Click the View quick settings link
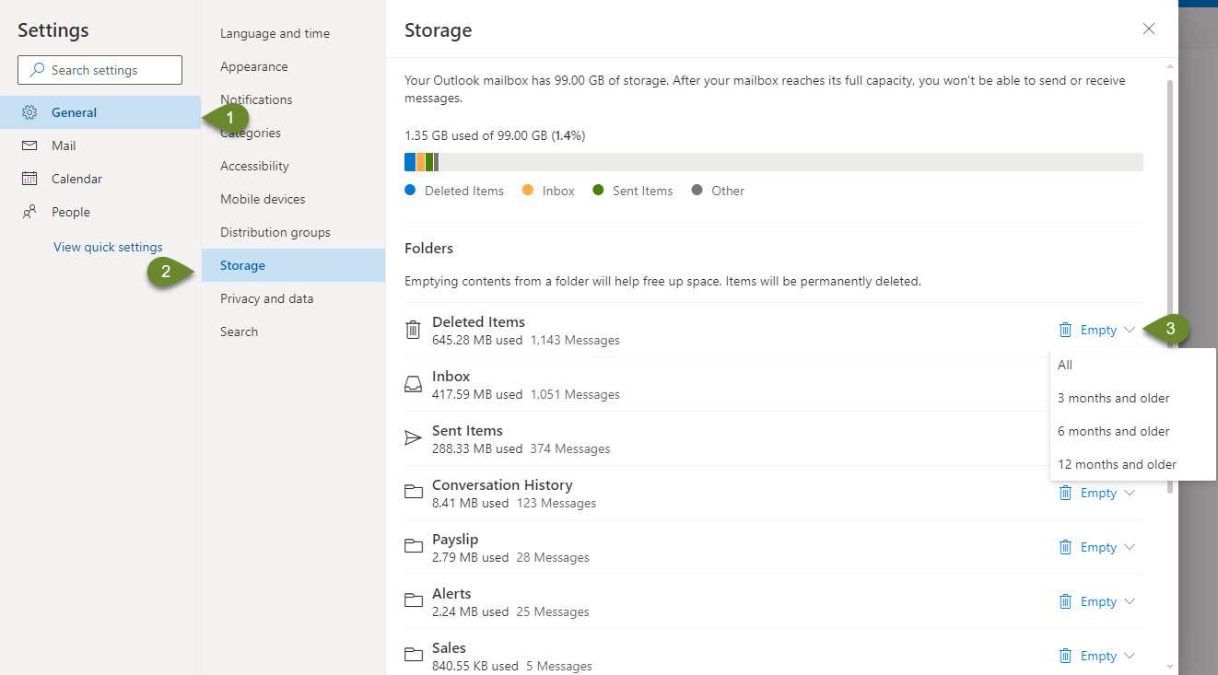This screenshot has height=675, width=1218. click(107, 246)
